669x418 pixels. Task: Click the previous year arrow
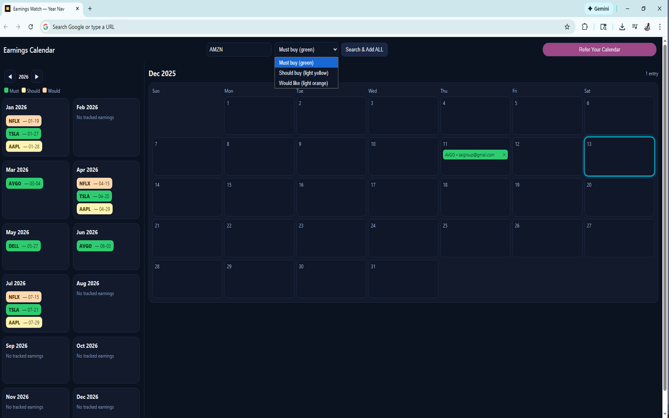point(10,76)
